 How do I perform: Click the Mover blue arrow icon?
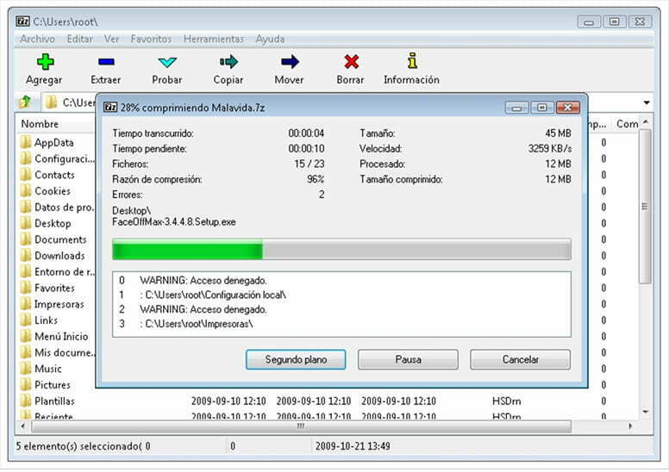pyautogui.click(x=290, y=62)
